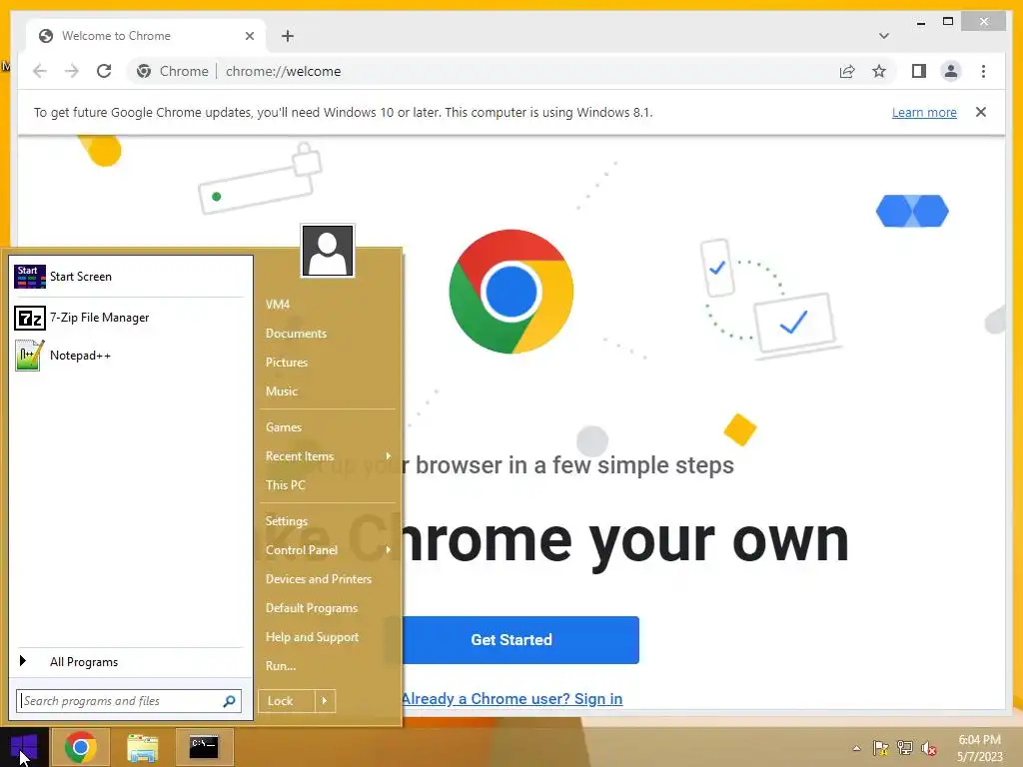This screenshot has height=767, width=1023.
Task: Launch 7-Zip File Manager
Action: [x=129, y=318]
